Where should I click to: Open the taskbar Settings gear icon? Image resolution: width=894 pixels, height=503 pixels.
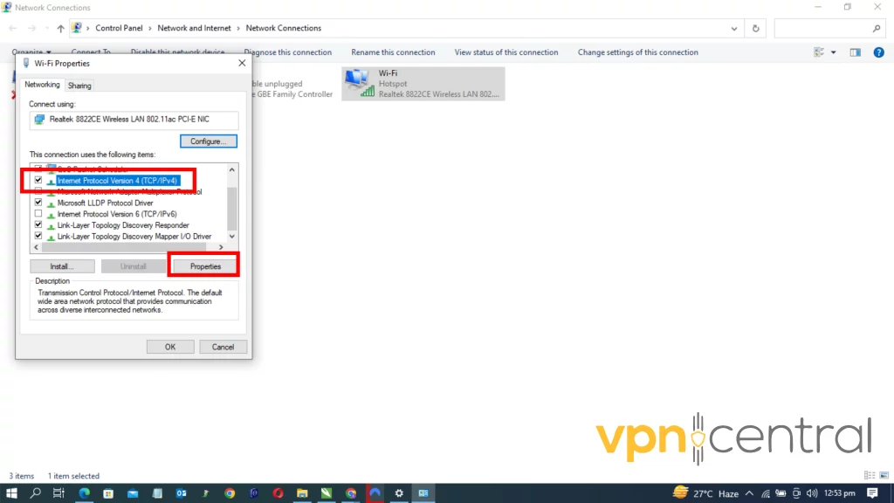click(x=399, y=493)
